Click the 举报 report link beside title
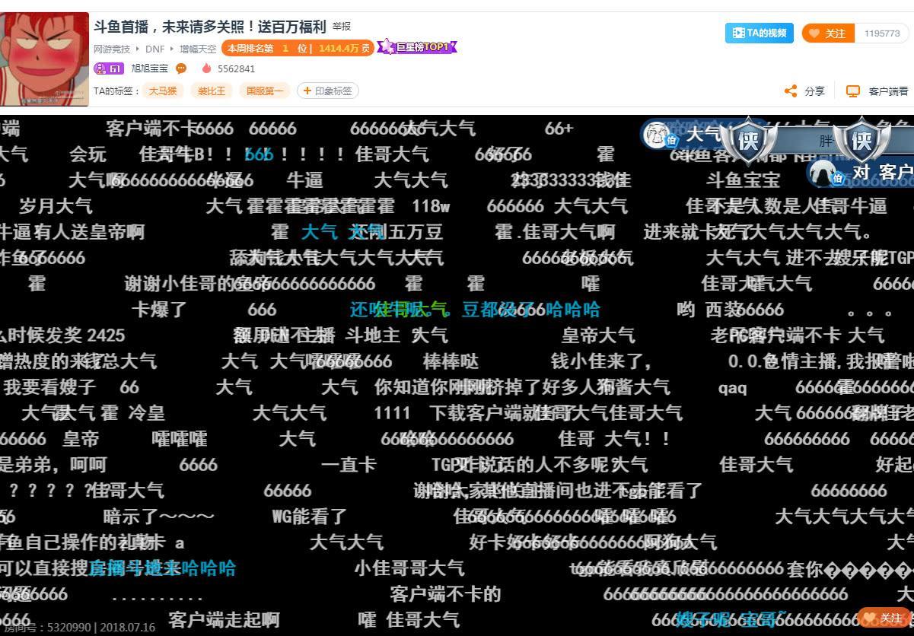This screenshot has height=636, width=914. (342, 27)
